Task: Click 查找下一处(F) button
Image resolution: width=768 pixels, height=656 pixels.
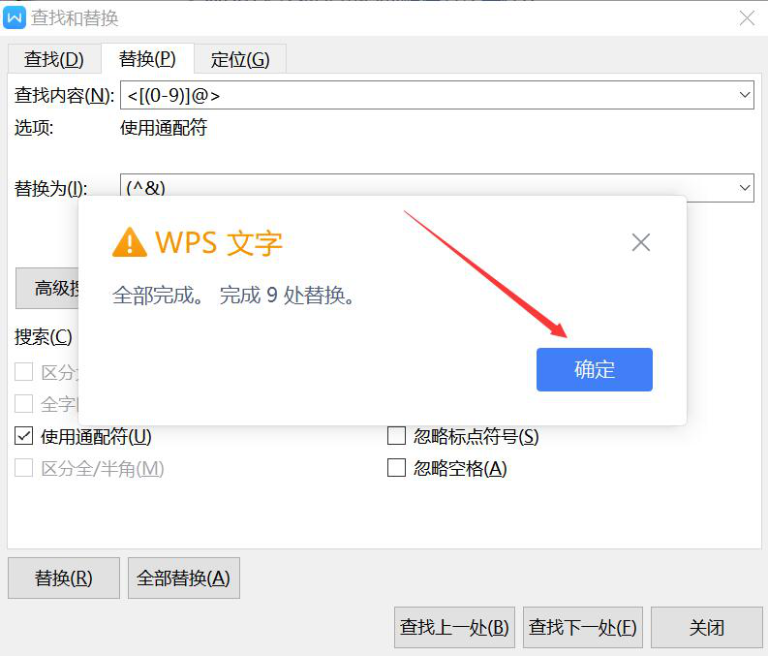Action: pos(583,628)
